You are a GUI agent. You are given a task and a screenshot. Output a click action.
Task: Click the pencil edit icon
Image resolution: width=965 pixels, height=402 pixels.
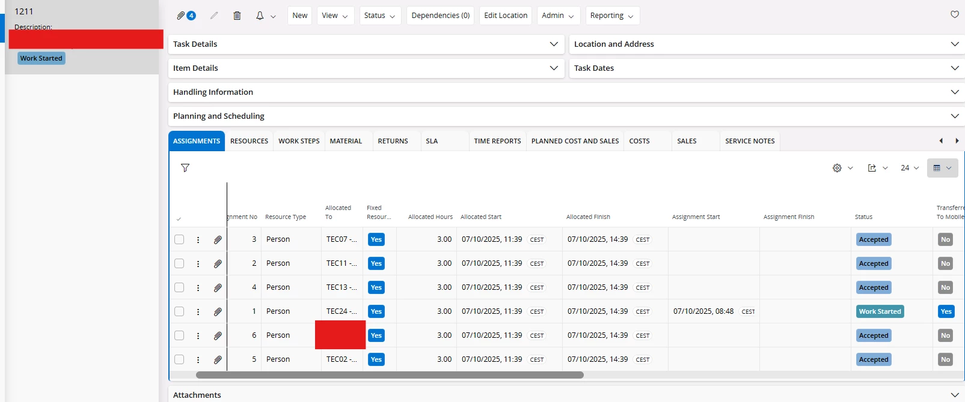click(x=214, y=16)
